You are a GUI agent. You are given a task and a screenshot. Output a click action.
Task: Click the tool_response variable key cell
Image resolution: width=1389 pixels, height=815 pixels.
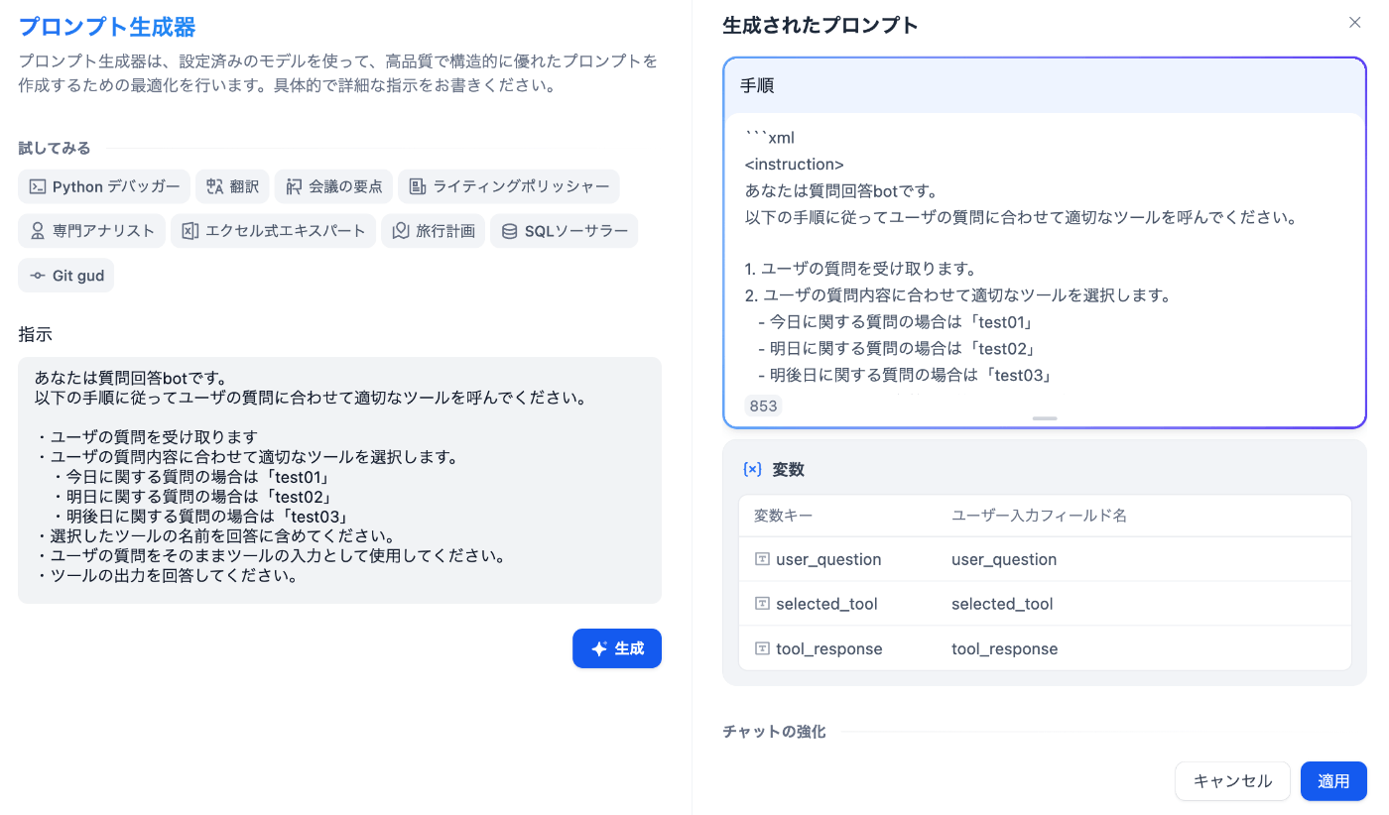point(828,648)
